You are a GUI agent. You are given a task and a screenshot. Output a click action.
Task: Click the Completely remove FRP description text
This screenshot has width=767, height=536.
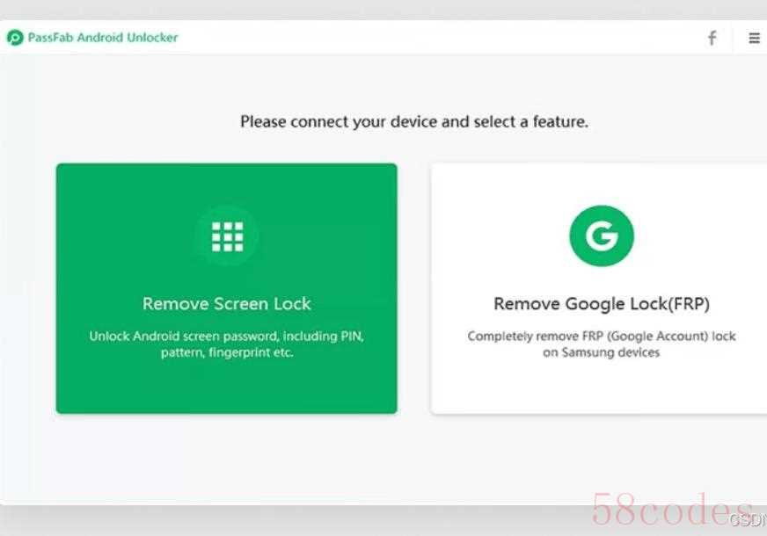(x=601, y=344)
